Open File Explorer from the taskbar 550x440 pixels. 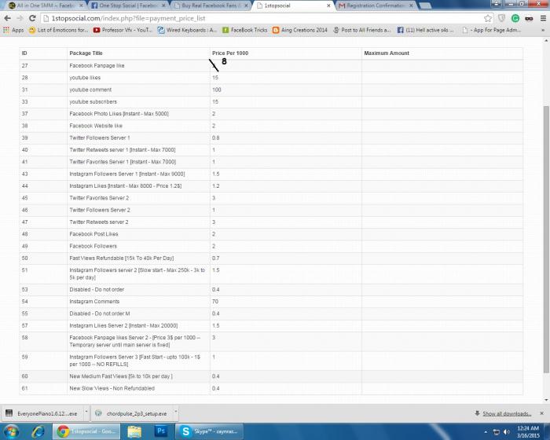134,431
